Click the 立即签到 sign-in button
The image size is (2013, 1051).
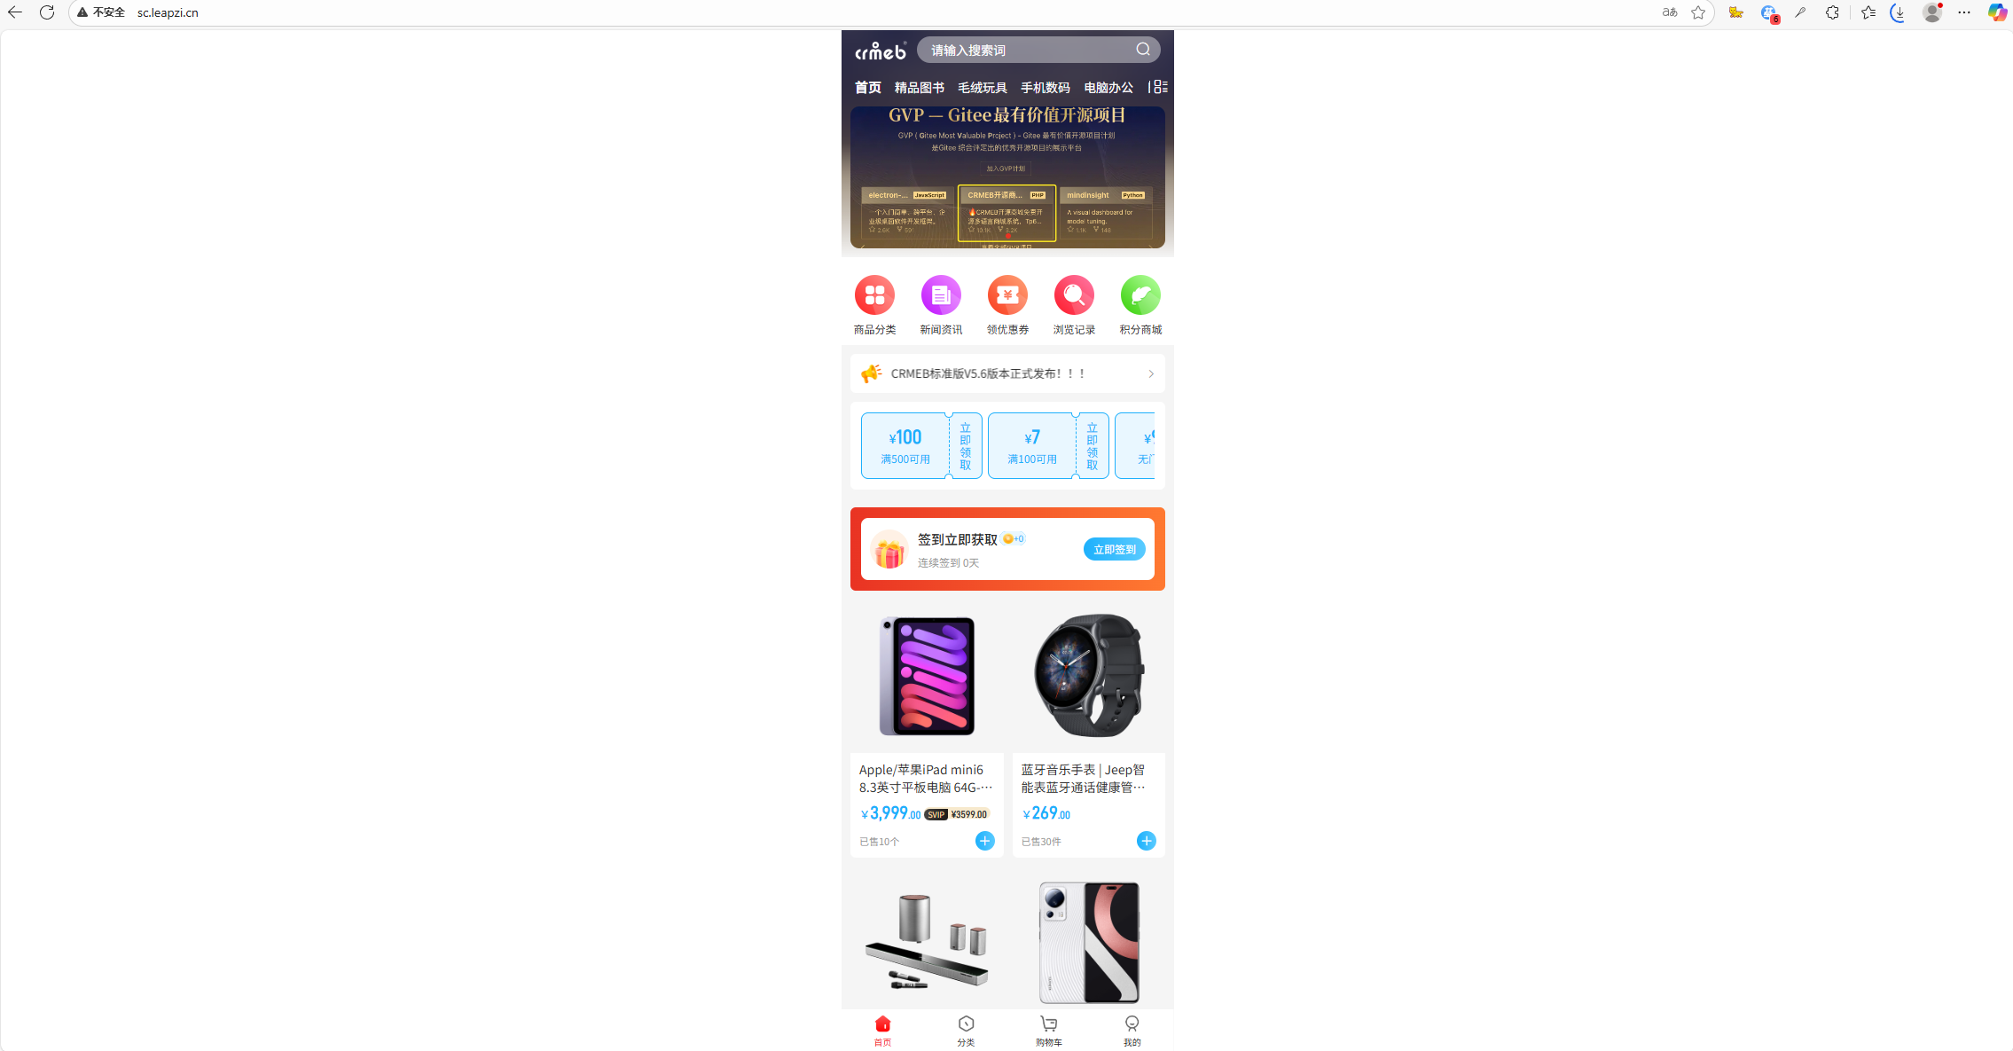pyautogui.click(x=1115, y=550)
